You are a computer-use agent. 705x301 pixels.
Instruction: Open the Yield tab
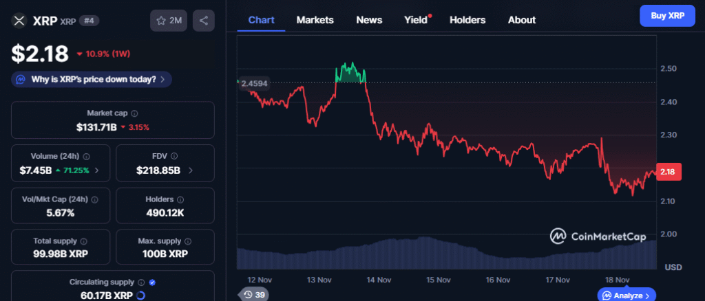pyautogui.click(x=415, y=20)
